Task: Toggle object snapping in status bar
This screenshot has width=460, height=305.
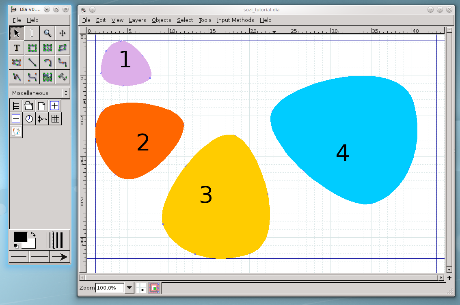Action: (154, 288)
